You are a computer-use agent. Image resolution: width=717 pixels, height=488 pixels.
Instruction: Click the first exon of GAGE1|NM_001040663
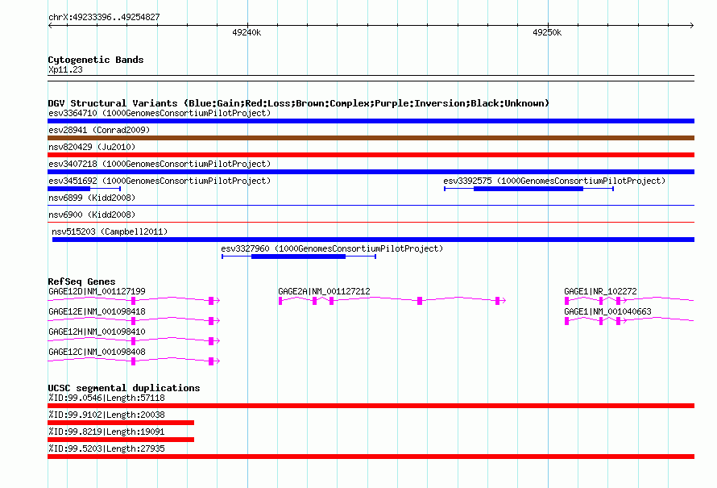[566, 321]
